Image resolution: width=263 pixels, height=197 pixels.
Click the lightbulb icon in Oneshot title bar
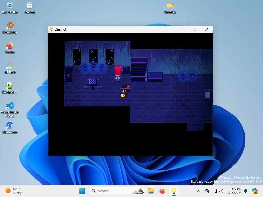coord(51,29)
